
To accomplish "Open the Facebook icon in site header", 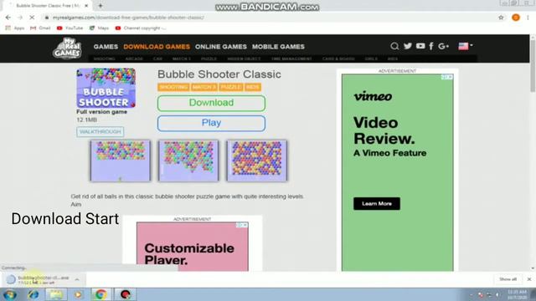I will pyautogui.click(x=431, y=46).
